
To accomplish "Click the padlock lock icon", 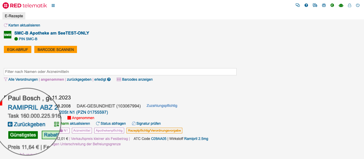I will point(350,5).
